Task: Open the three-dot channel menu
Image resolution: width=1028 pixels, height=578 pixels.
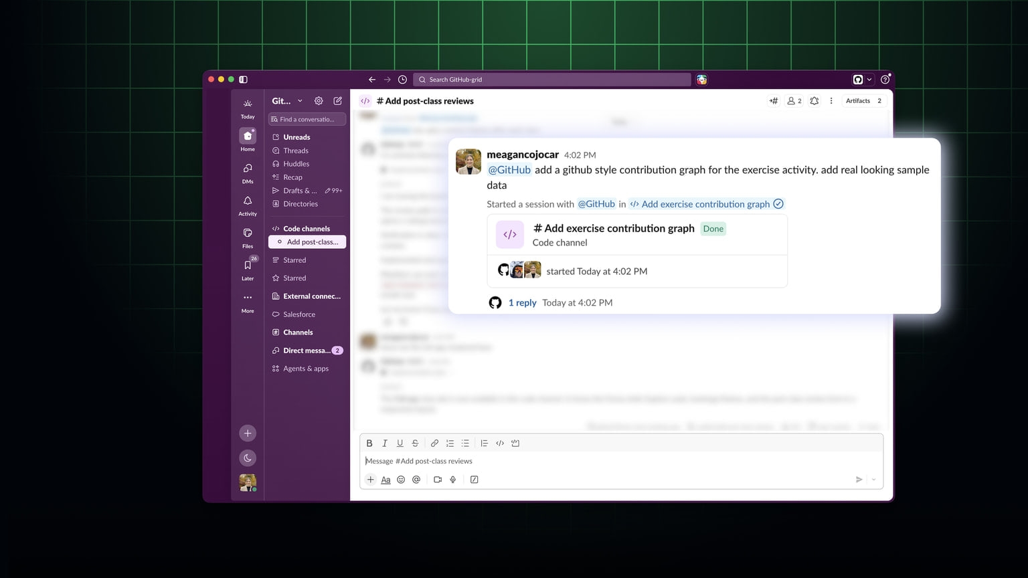Action: (x=831, y=101)
